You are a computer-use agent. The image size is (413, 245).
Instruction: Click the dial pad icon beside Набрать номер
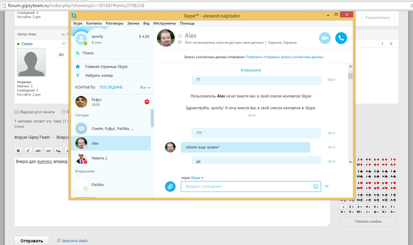click(x=78, y=75)
